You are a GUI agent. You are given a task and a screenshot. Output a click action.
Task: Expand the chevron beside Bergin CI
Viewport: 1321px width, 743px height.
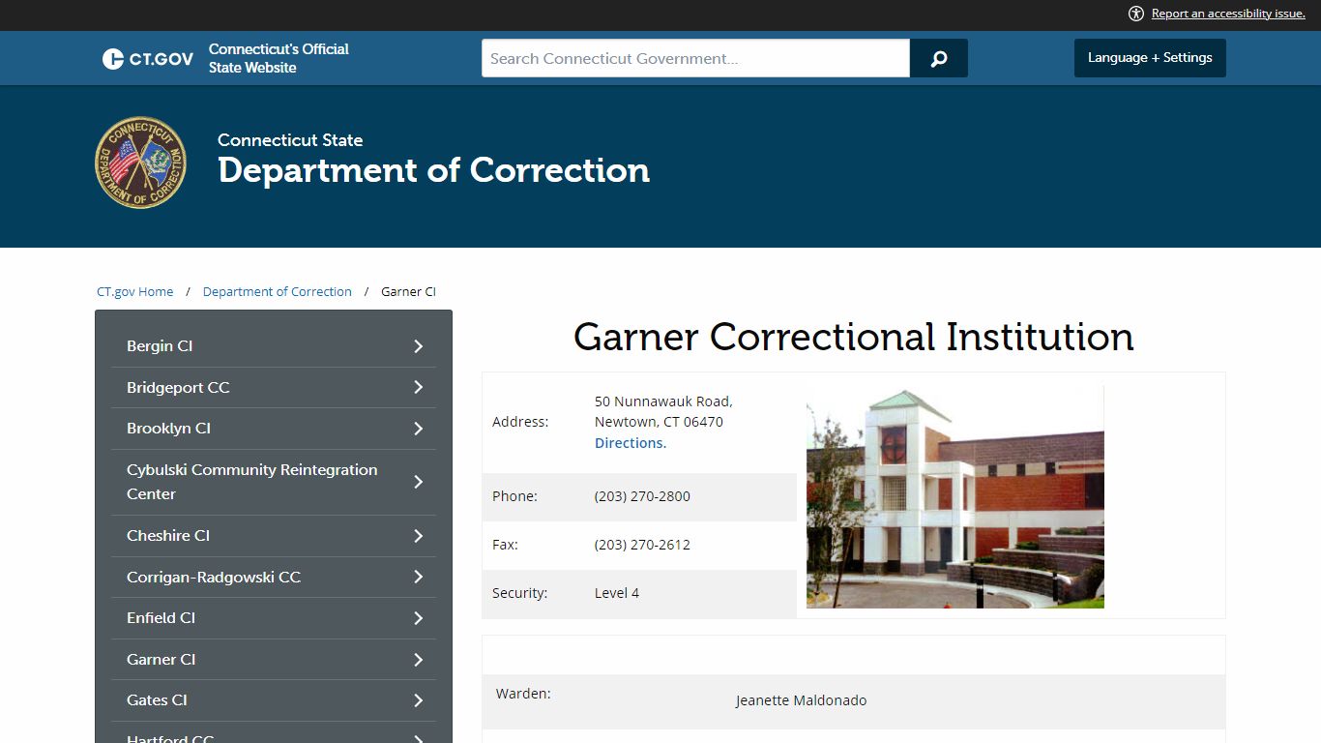pos(419,346)
